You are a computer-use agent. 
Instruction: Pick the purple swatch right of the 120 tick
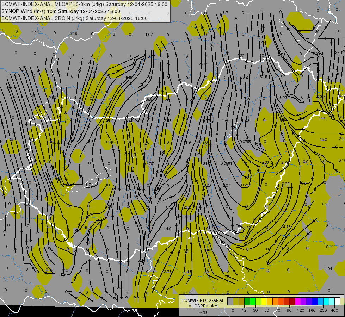(303, 302)
